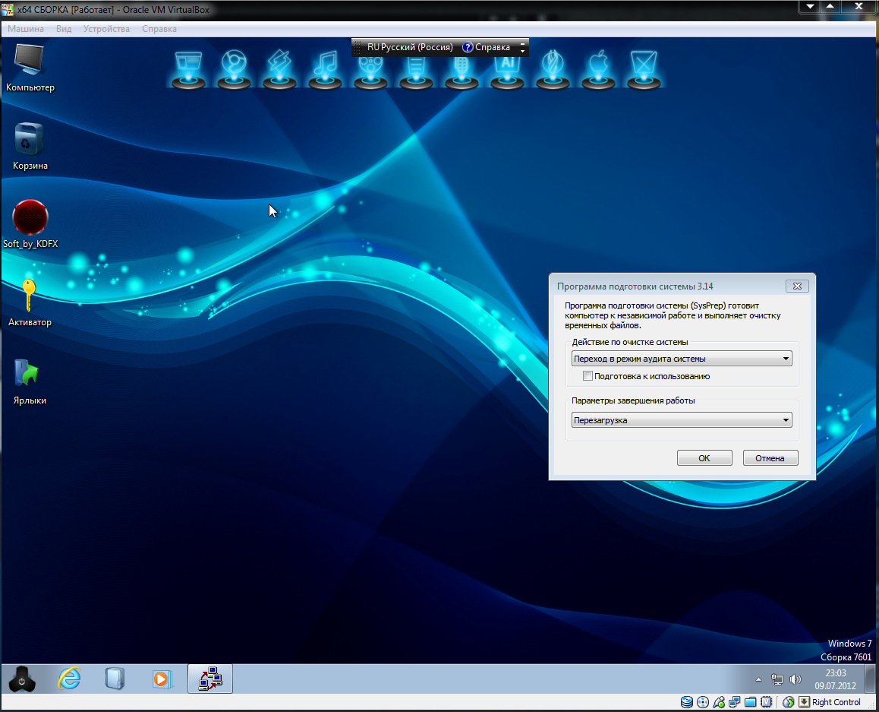879x712 pixels.
Task: Launch the Chrome browser dock icon
Action: click(x=234, y=69)
